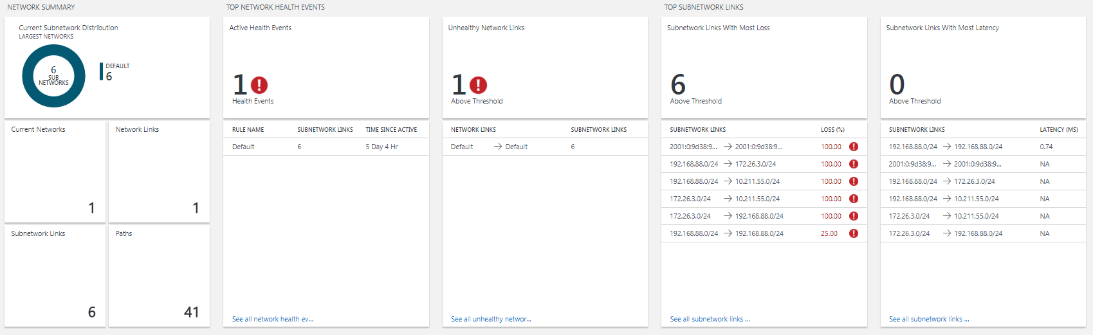Click alert icon on the 25.00 loss row

tap(854, 233)
